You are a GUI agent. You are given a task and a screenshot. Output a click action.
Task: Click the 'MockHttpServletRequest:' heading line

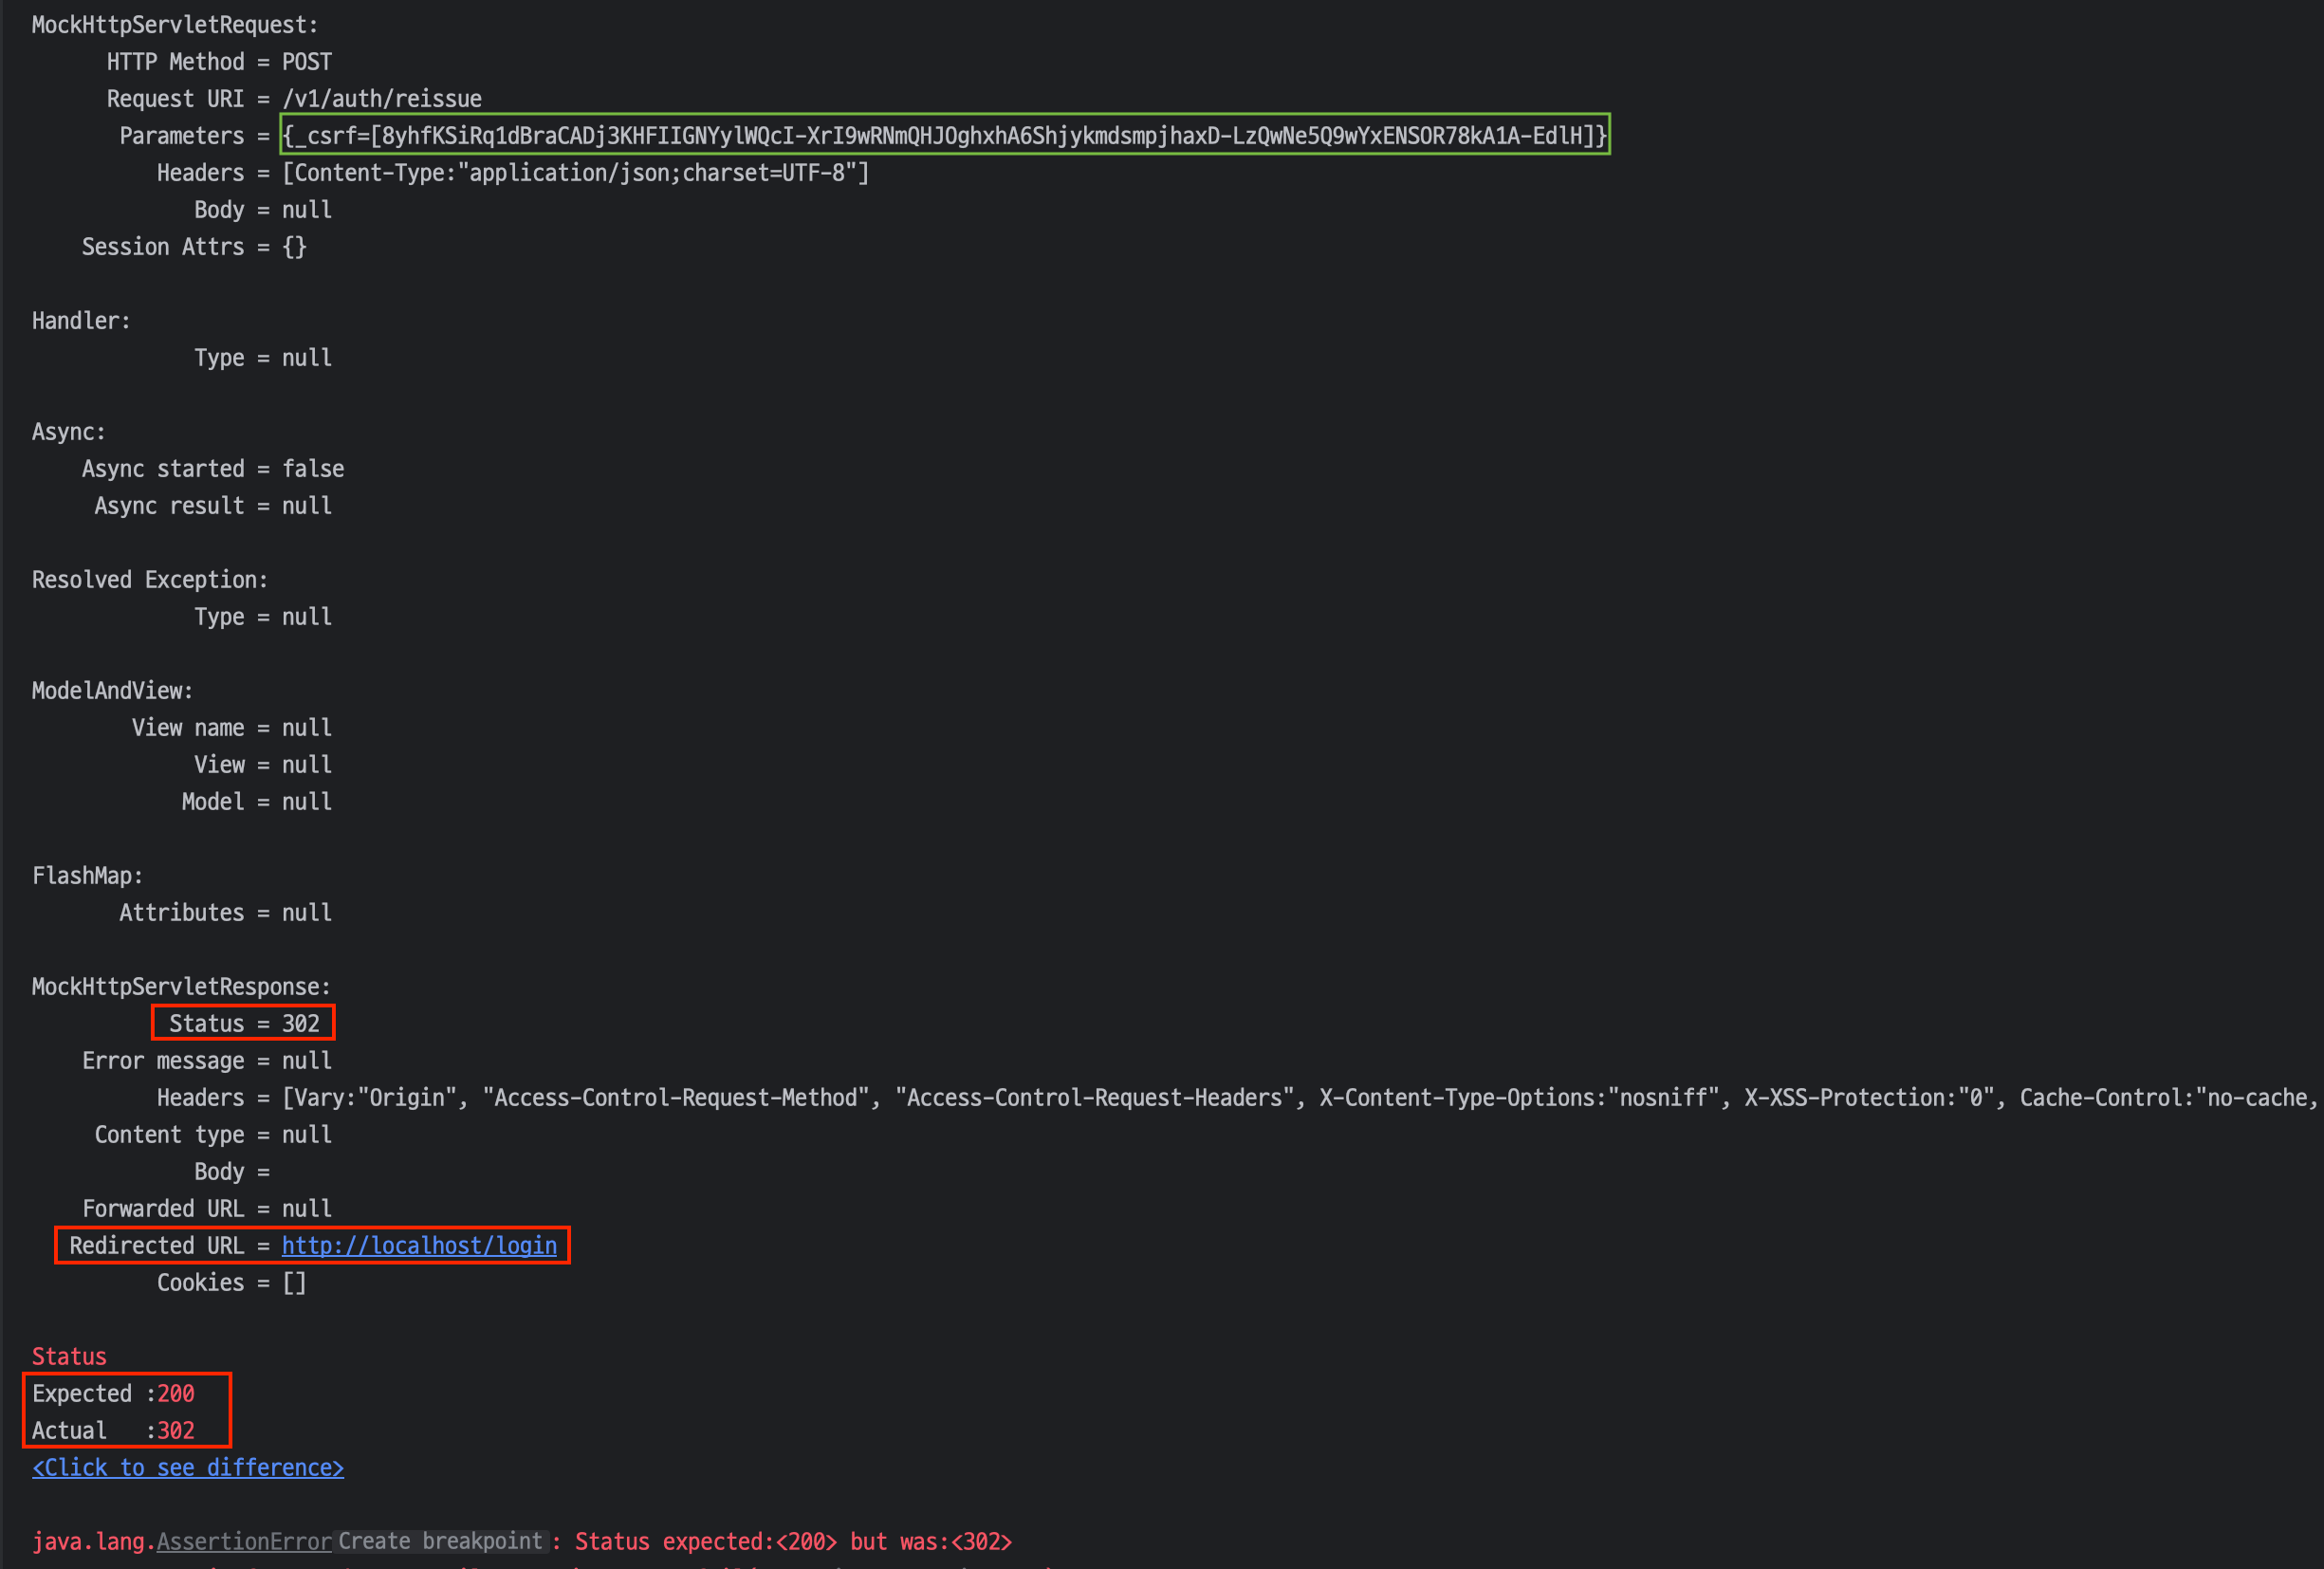(175, 24)
